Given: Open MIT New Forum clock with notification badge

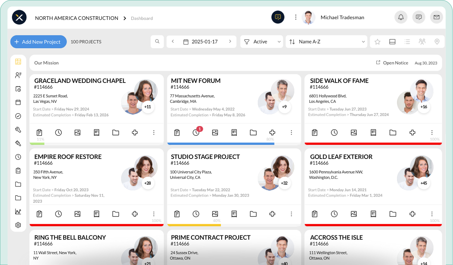Looking at the screenshot, I should (x=196, y=132).
